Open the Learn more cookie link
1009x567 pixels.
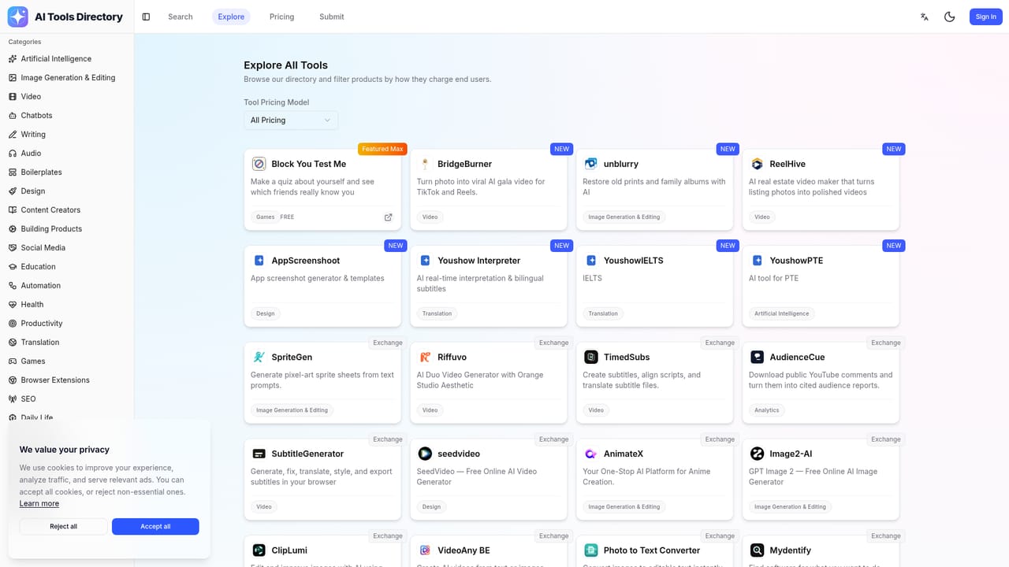pos(39,504)
